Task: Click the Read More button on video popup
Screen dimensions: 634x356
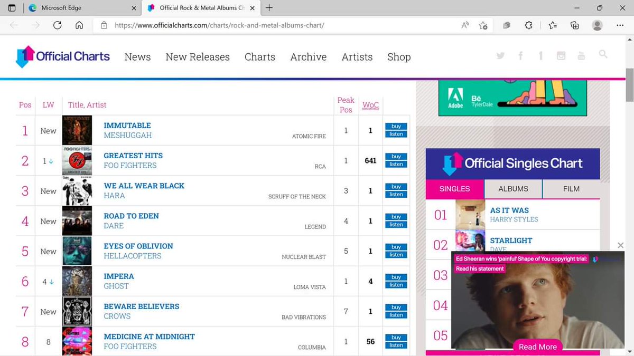Action: point(537,347)
